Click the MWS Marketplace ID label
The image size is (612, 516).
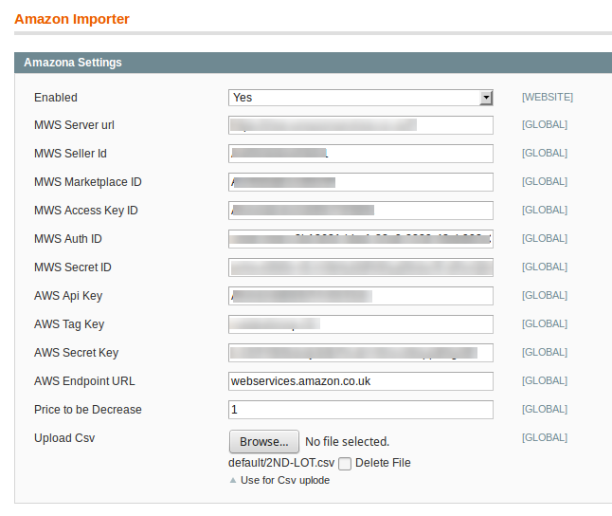coord(88,182)
